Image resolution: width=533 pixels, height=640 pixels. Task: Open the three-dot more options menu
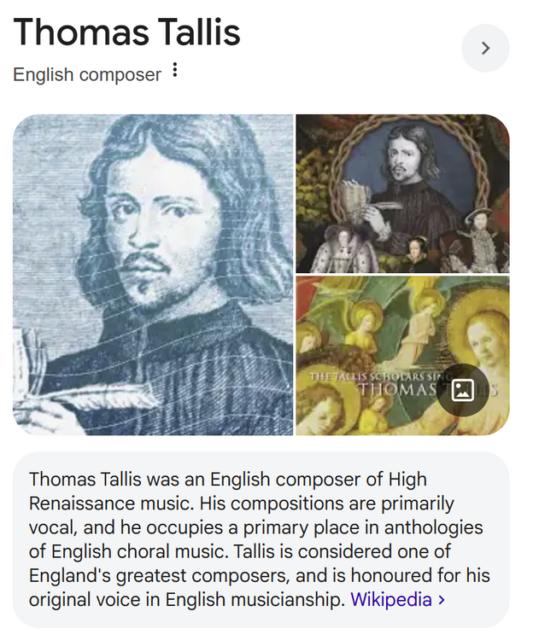click(x=175, y=71)
